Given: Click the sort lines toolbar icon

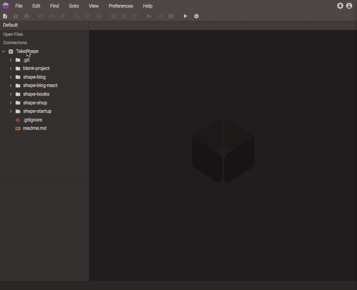Looking at the screenshot, I should (135, 16).
